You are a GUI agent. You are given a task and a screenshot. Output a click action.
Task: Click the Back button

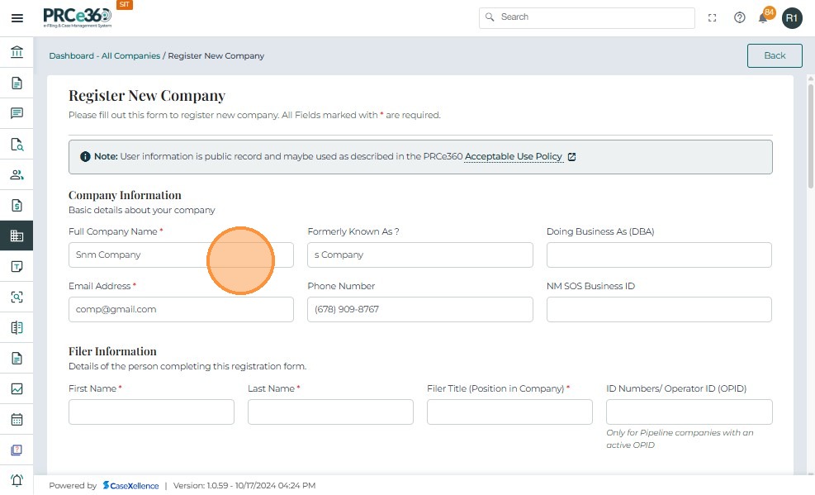point(775,55)
